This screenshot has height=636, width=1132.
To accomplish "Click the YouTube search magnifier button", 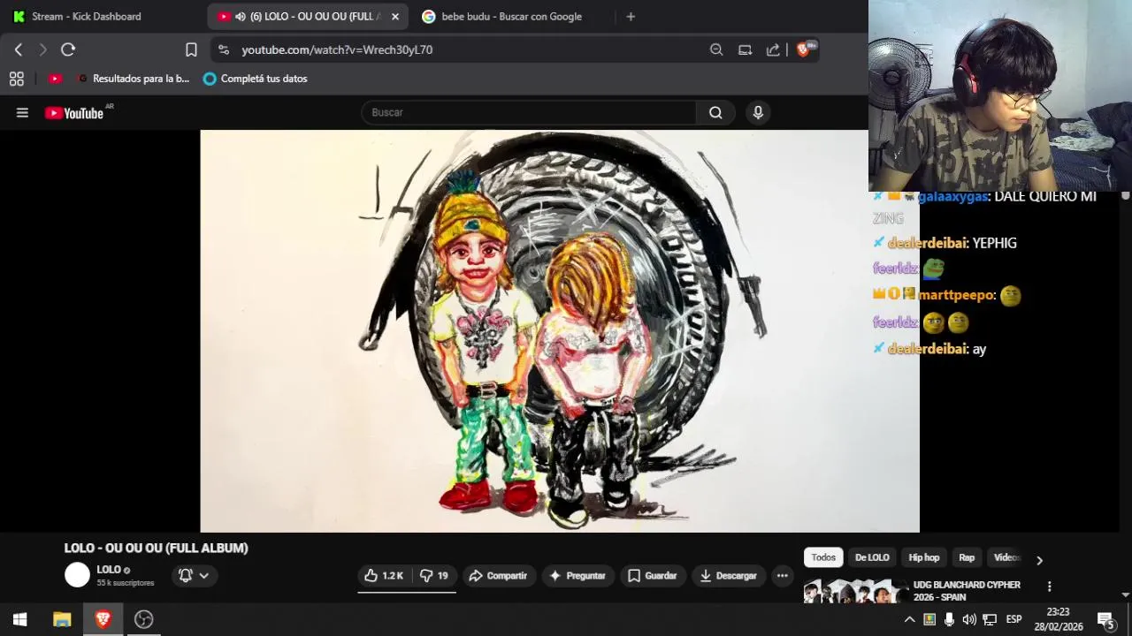I will 715,112.
